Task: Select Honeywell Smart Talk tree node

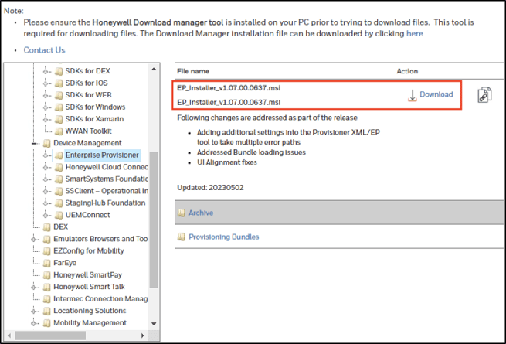Action: (x=89, y=287)
